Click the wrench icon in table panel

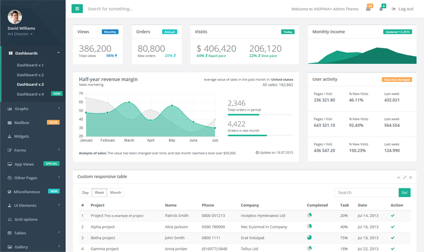click(405, 177)
